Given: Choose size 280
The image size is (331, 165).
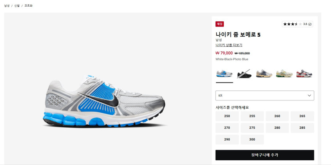Looking at the screenshot, I should (277, 128).
